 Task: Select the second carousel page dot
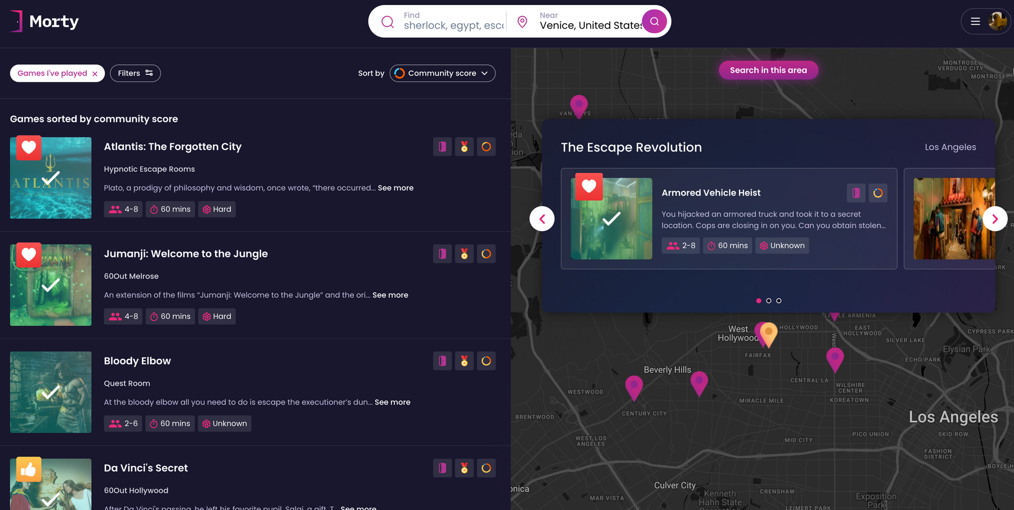pos(768,300)
